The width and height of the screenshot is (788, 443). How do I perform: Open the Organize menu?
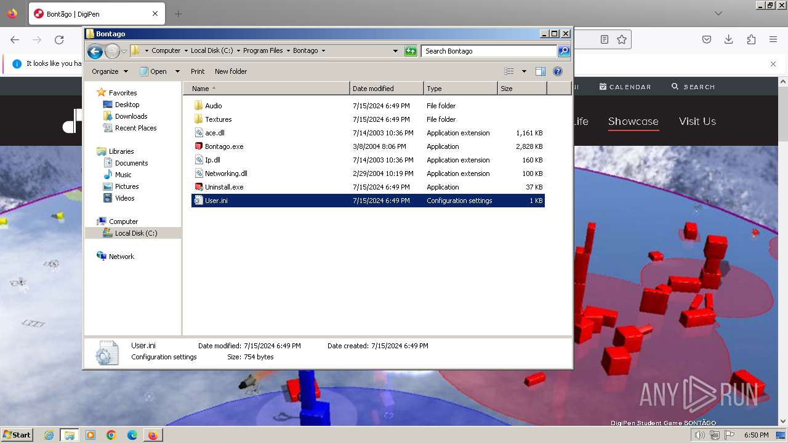pyautogui.click(x=110, y=71)
